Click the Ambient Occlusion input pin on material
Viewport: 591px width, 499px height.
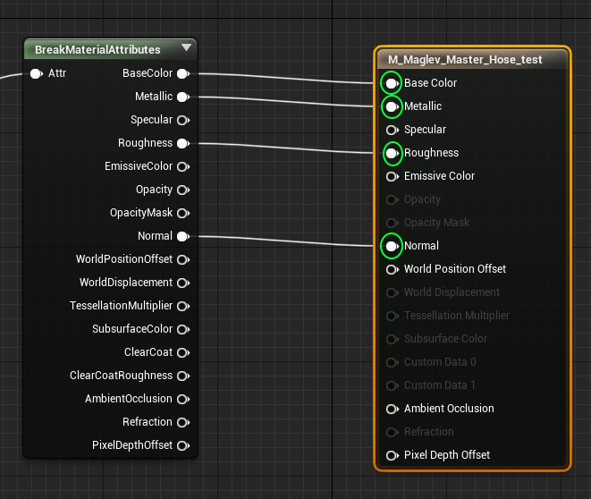(391, 409)
